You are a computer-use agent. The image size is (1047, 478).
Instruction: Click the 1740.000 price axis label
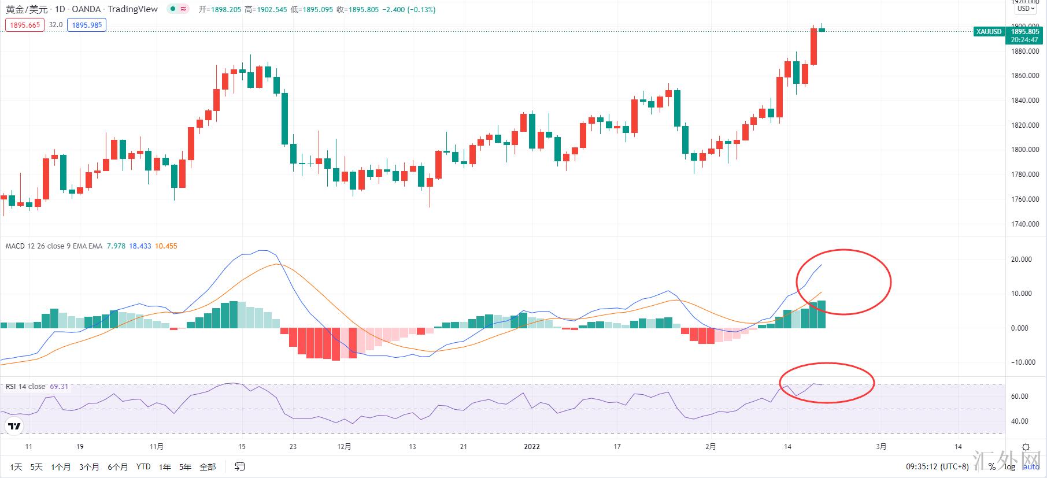tap(1025, 224)
